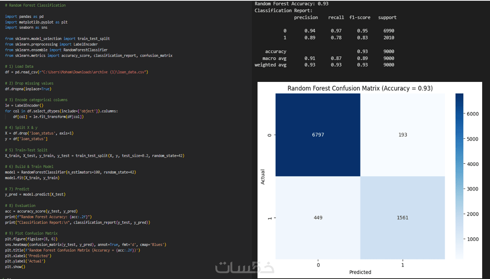Click the sns.heatmap plotting code line

85,244
